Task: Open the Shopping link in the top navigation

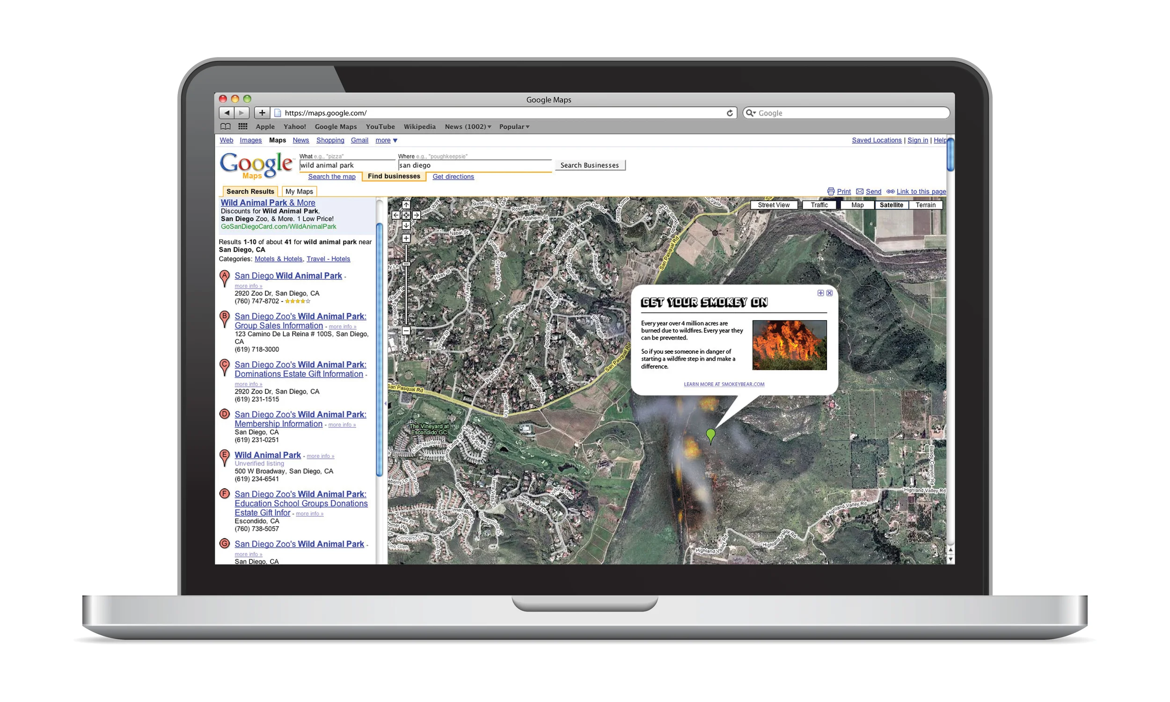Action: (x=330, y=140)
